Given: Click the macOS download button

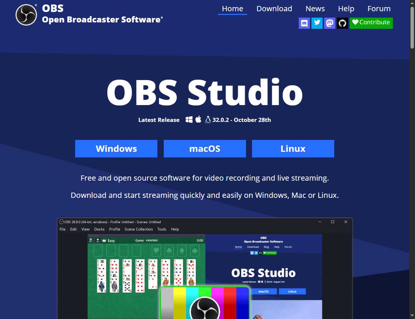Looking at the screenshot, I should pyautogui.click(x=205, y=148).
